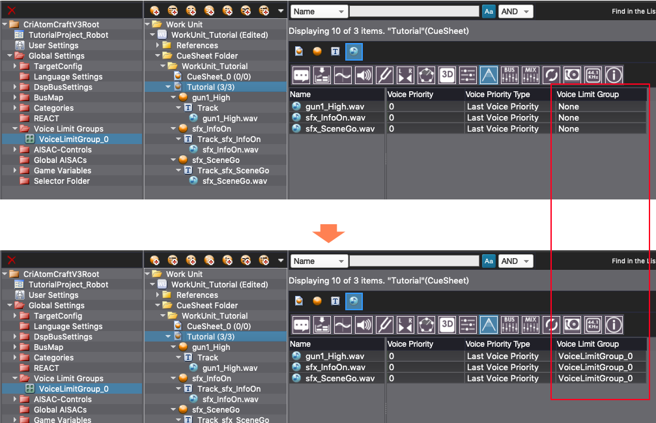
Task: Click the Voice Limit Group column header in the upper table
Action: 588,95
